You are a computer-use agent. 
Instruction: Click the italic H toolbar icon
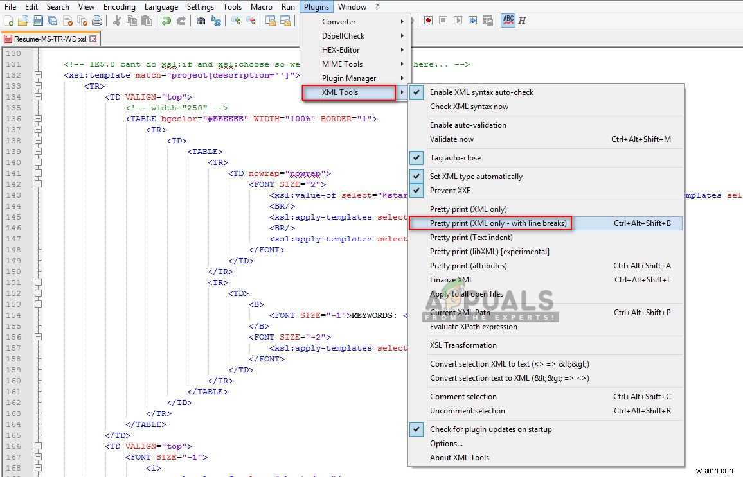pyautogui.click(x=522, y=21)
